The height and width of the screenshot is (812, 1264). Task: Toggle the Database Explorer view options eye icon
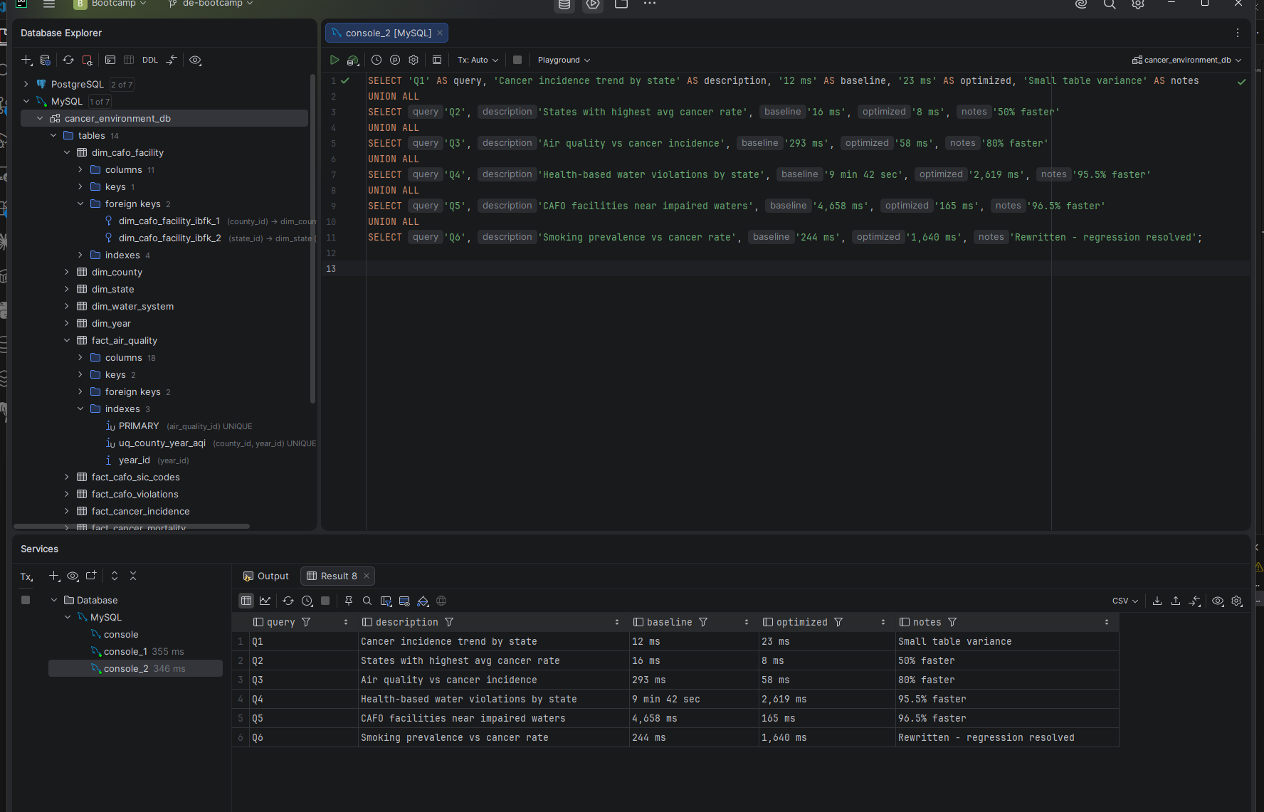click(195, 60)
